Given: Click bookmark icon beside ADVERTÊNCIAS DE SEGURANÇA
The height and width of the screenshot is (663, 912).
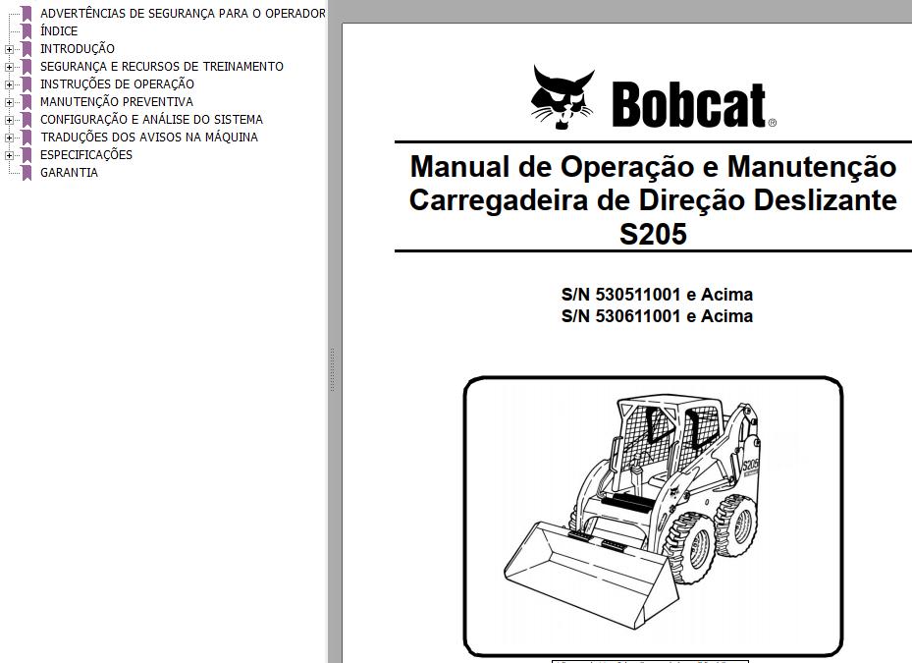Looking at the screenshot, I should (27, 14).
